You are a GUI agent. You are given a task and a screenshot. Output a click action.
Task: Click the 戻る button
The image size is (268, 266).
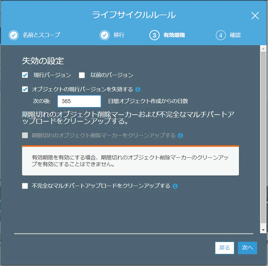(224, 248)
